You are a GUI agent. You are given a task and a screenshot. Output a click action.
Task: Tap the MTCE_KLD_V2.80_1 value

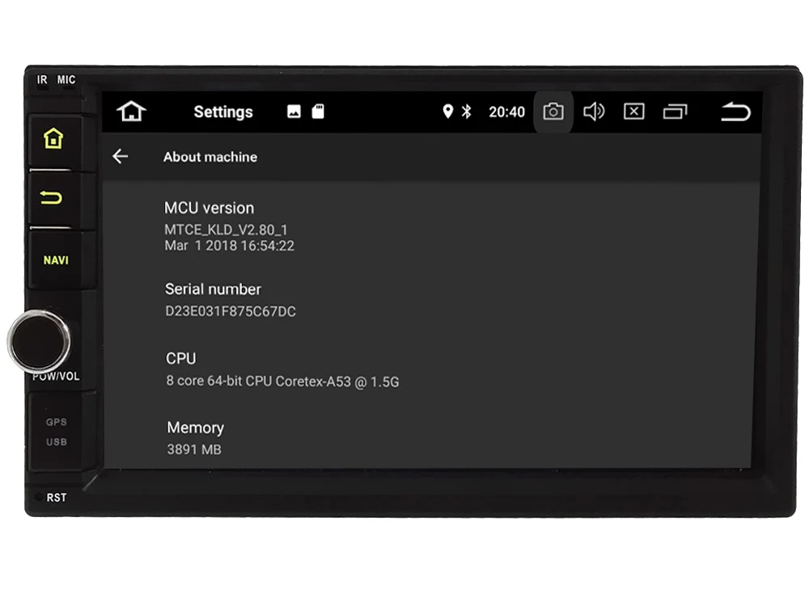[x=226, y=229]
